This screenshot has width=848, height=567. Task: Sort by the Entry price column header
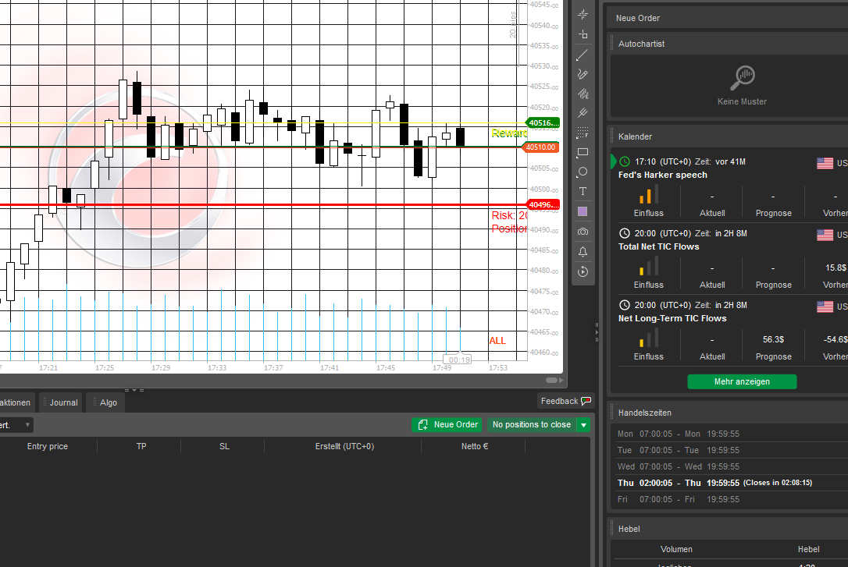[48, 446]
